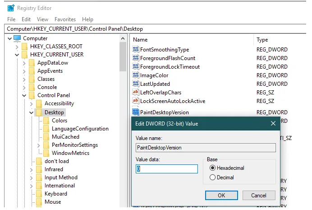Open the Favorites menu
The width and height of the screenshot is (312, 210).
[x=65, y=19]
